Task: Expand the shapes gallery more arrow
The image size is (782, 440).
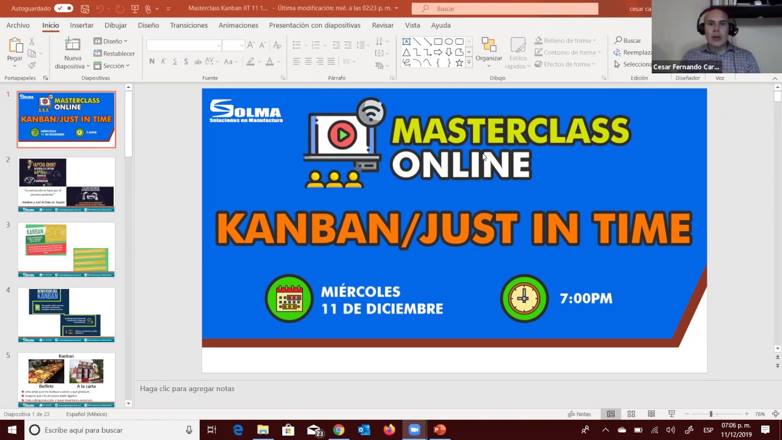Action: 469,63
